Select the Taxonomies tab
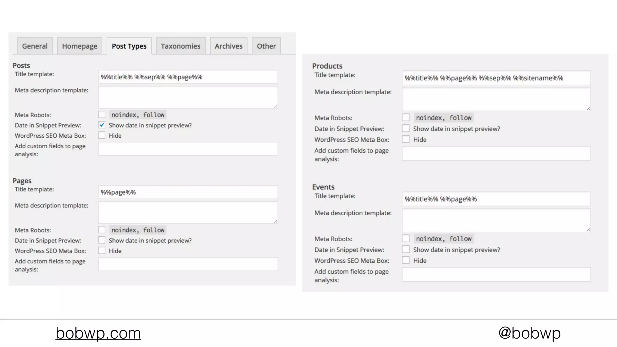Viewport: 617px width, 347px height. click(180, 46)
